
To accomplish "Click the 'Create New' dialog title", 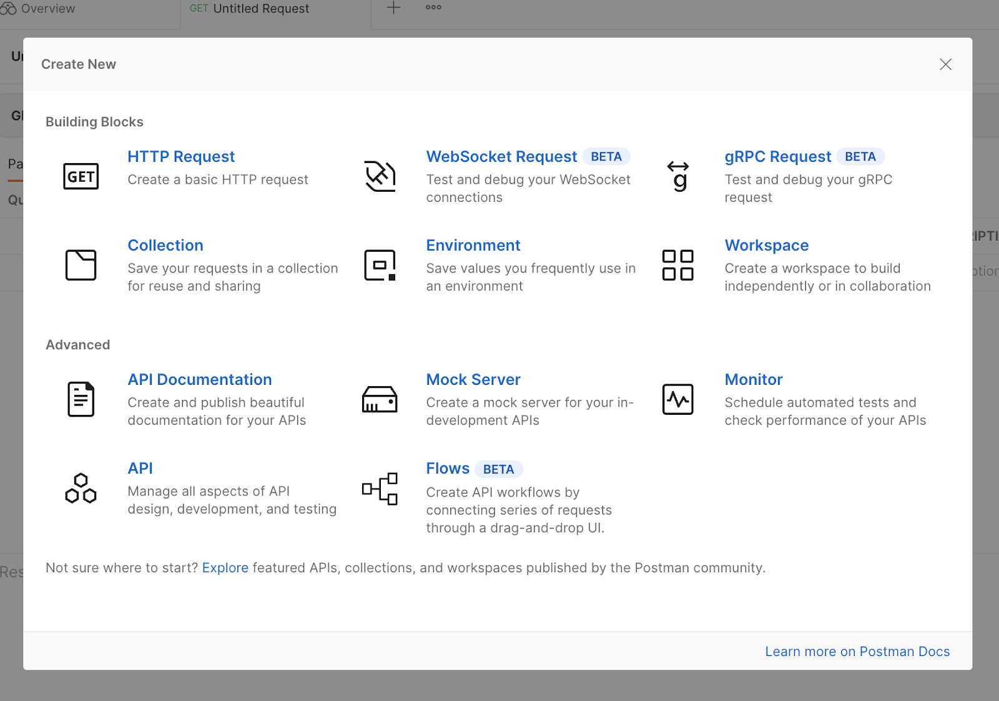I will [x=79, y=64].
